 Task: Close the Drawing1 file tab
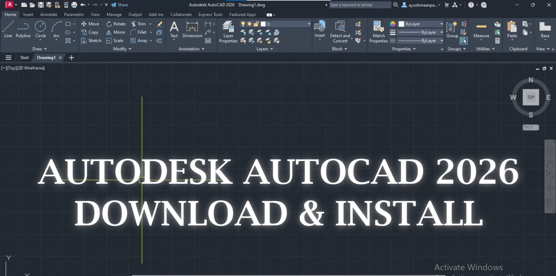[x=60, y=58]
